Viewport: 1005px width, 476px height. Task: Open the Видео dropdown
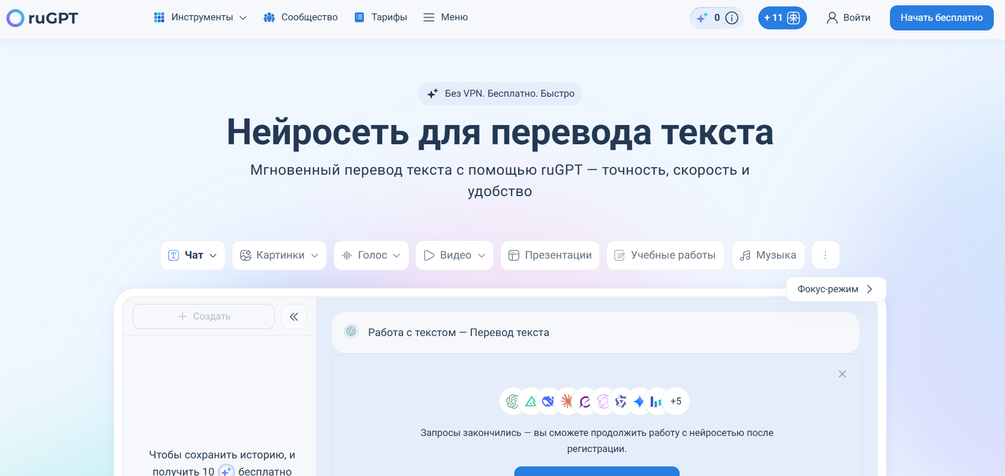[x=454, y=255]
